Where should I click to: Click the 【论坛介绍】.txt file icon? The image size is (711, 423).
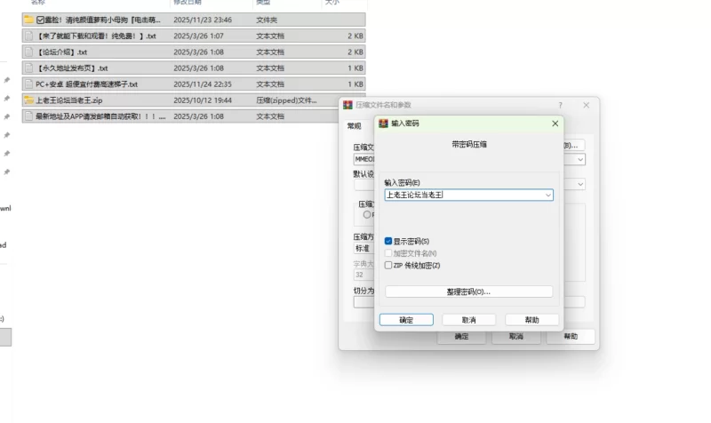coord(29,52)
